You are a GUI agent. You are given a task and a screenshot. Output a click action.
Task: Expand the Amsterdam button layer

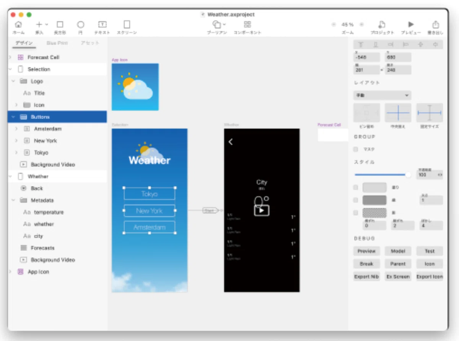pyautogui.click(x=16, y=129)
